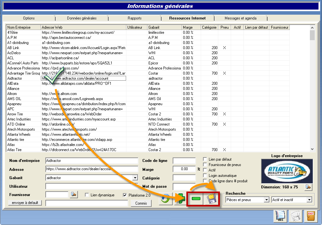322x225 pixels.
Task: Click the Epicor gabarit cell
Action: (164, 63)
